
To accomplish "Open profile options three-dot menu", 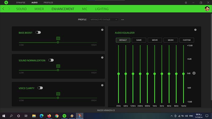I will click(x=123, y=20).
